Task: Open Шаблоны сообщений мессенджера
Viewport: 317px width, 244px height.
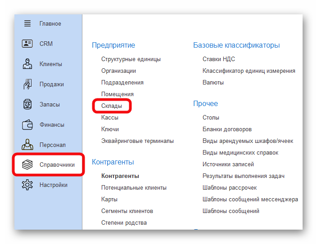Action: 250,200
